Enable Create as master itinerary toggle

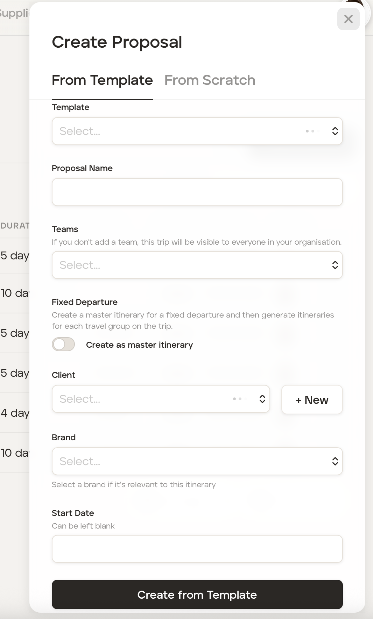coord(63,344)
